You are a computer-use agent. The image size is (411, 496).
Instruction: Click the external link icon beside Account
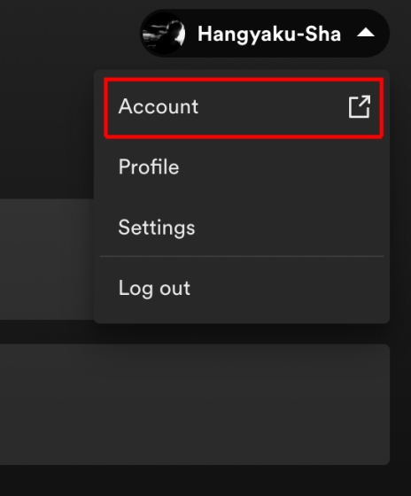click(359, 106)
